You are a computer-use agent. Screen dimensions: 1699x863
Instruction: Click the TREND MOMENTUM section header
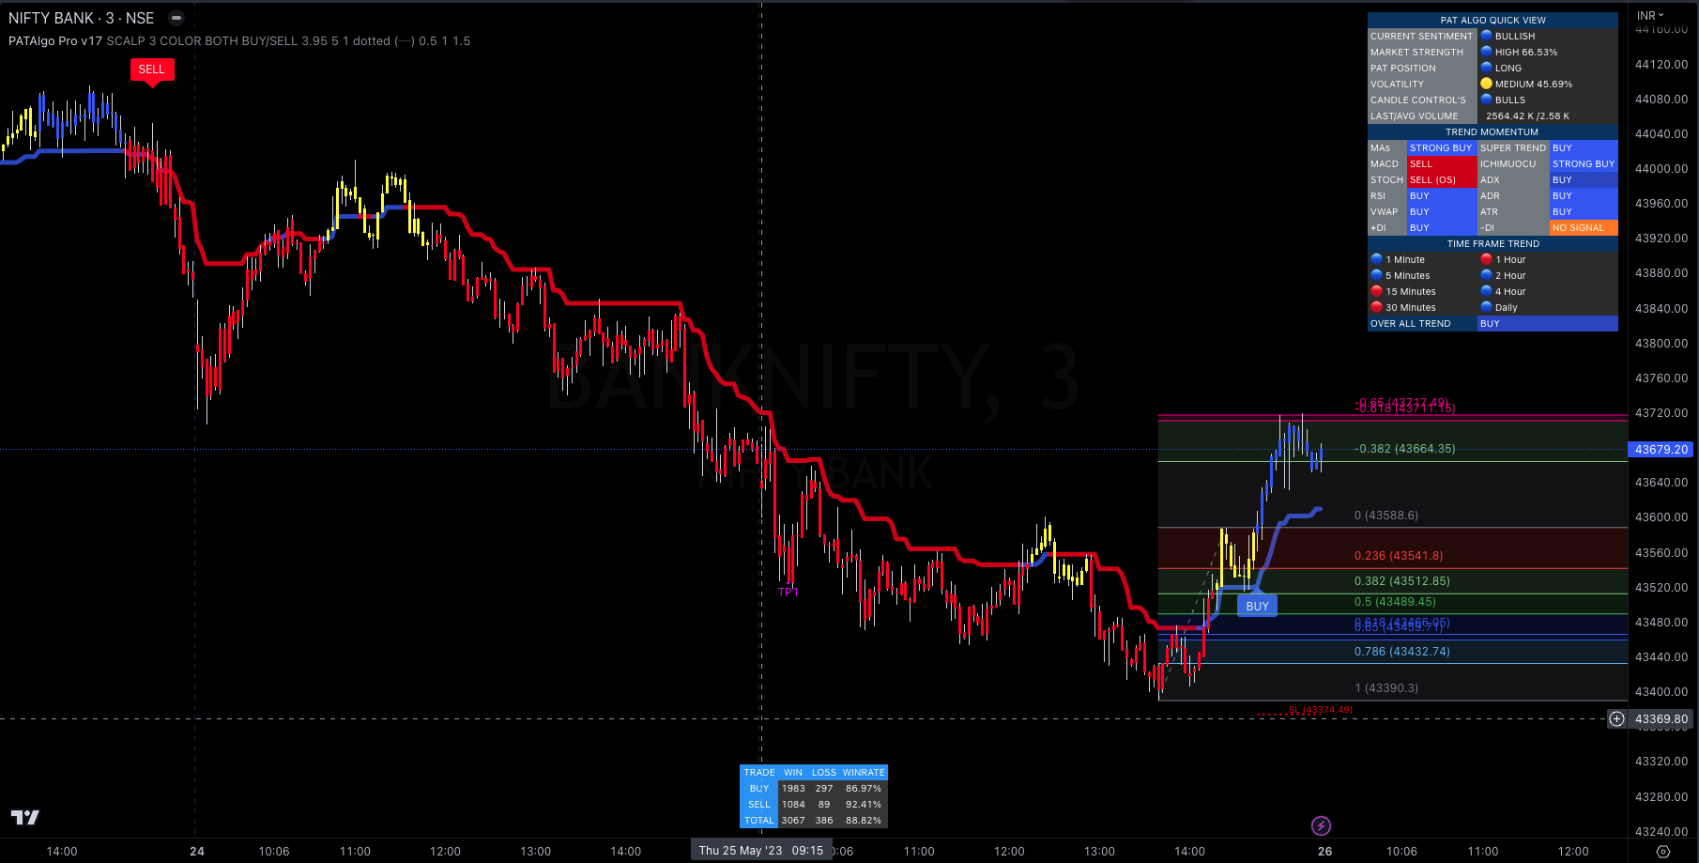(x=1492, y=132)
